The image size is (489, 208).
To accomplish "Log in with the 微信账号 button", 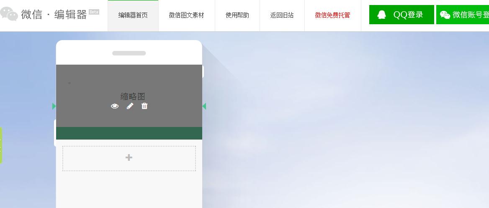I will tap(463, 15).
